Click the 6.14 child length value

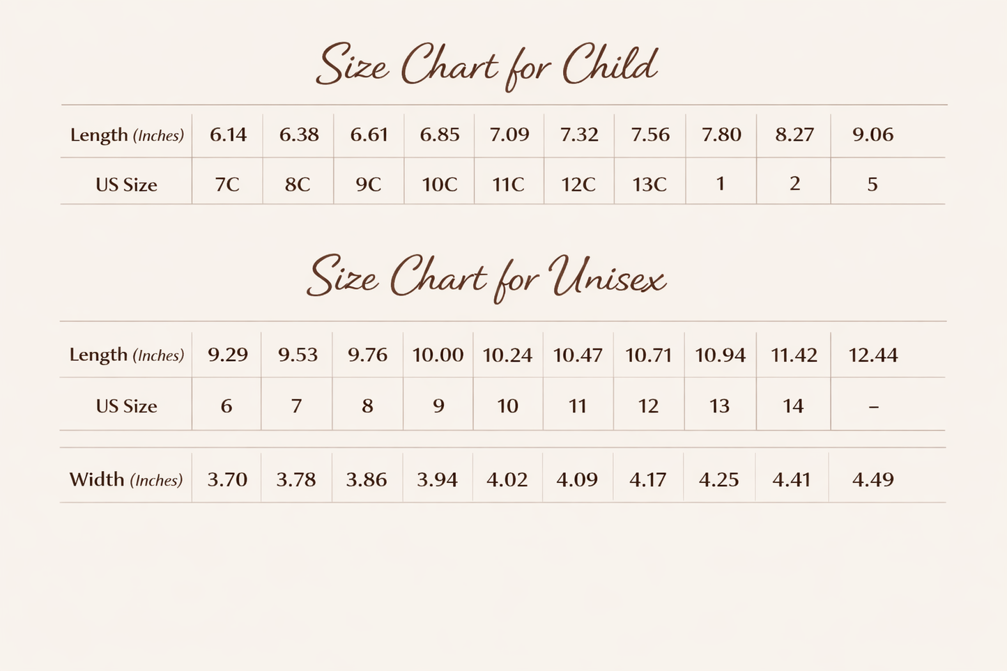click(229, 134)
